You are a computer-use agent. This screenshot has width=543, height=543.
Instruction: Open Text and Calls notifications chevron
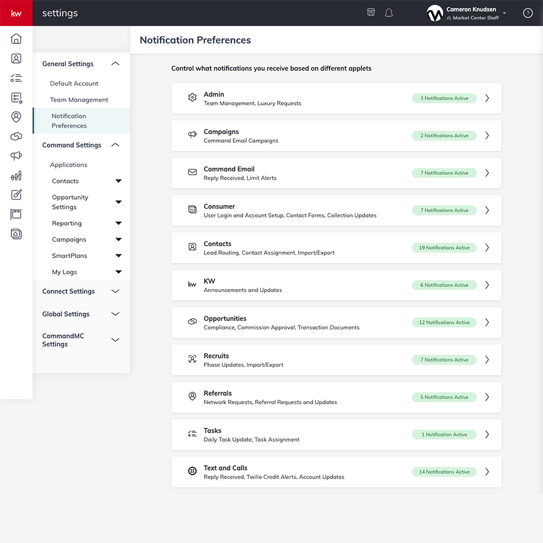487,472
